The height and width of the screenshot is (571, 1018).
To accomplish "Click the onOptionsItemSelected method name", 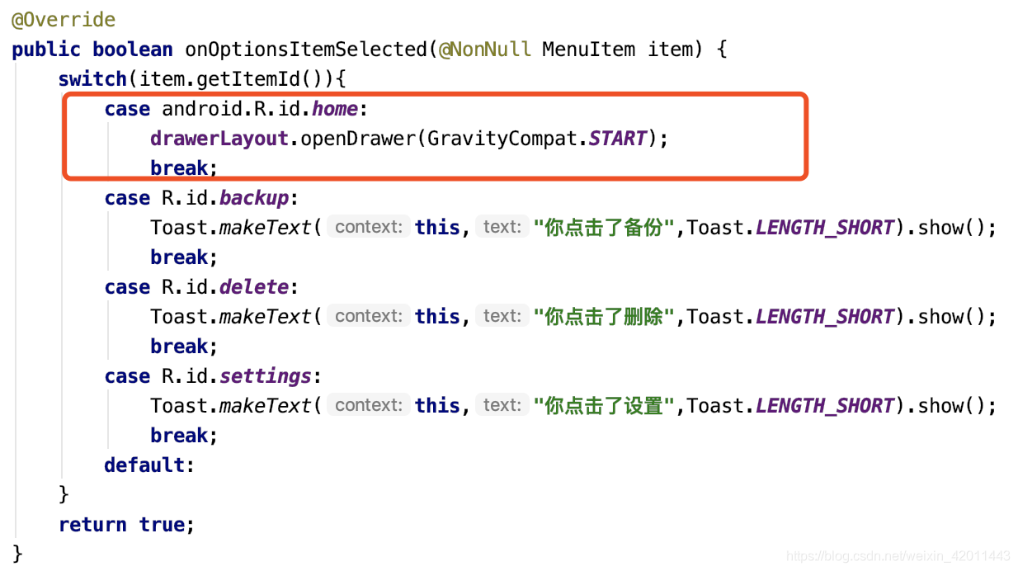I will click(306, 50).
